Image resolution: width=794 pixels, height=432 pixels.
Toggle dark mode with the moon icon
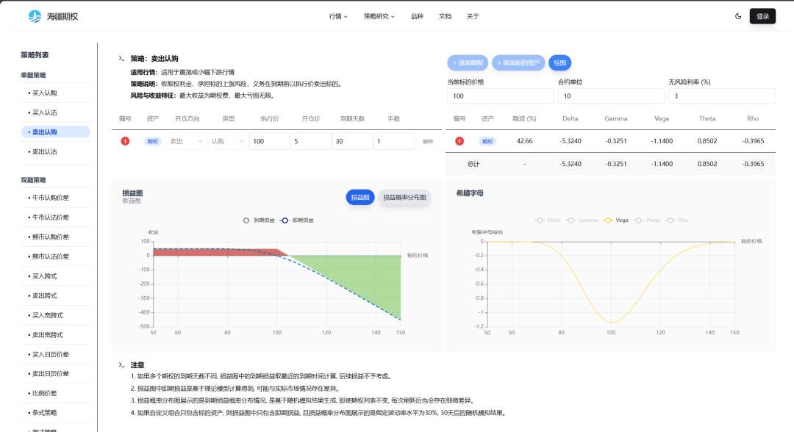pos(738,16)
